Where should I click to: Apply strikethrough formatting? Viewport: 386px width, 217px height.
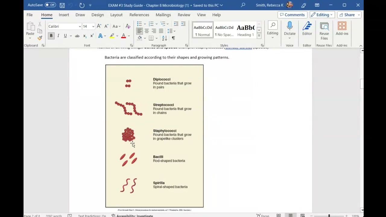point(77,36)
